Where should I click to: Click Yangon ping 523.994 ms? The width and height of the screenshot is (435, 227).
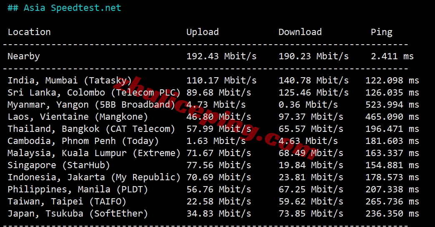click(x=392, y=105)
